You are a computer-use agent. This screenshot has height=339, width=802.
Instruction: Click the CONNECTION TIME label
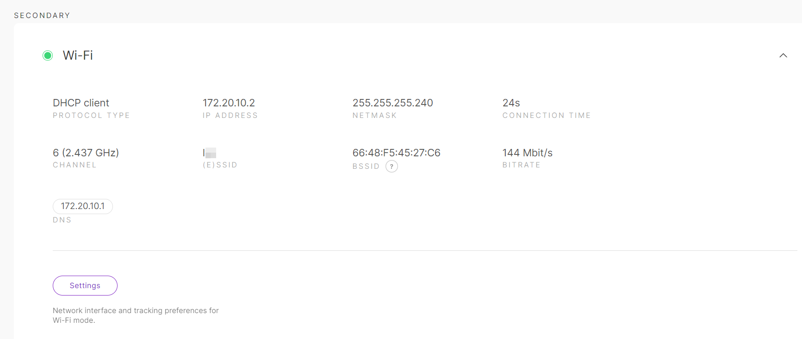pos(546,116)
